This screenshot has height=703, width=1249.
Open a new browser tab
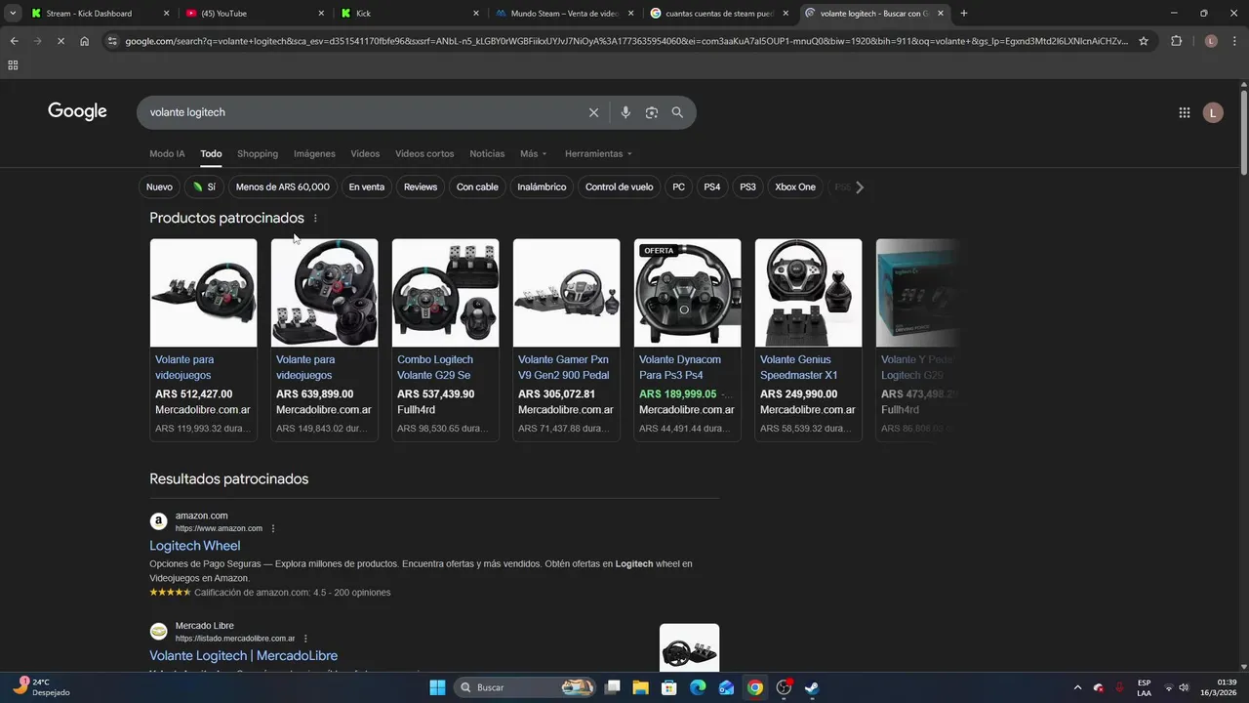tap(964, 13)
